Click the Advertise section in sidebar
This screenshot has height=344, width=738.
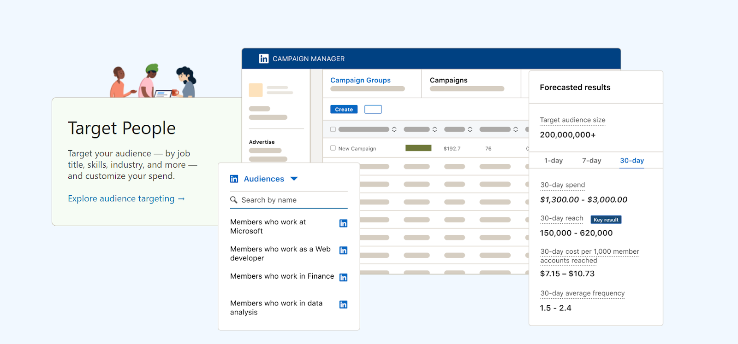(x=262, y=142)
